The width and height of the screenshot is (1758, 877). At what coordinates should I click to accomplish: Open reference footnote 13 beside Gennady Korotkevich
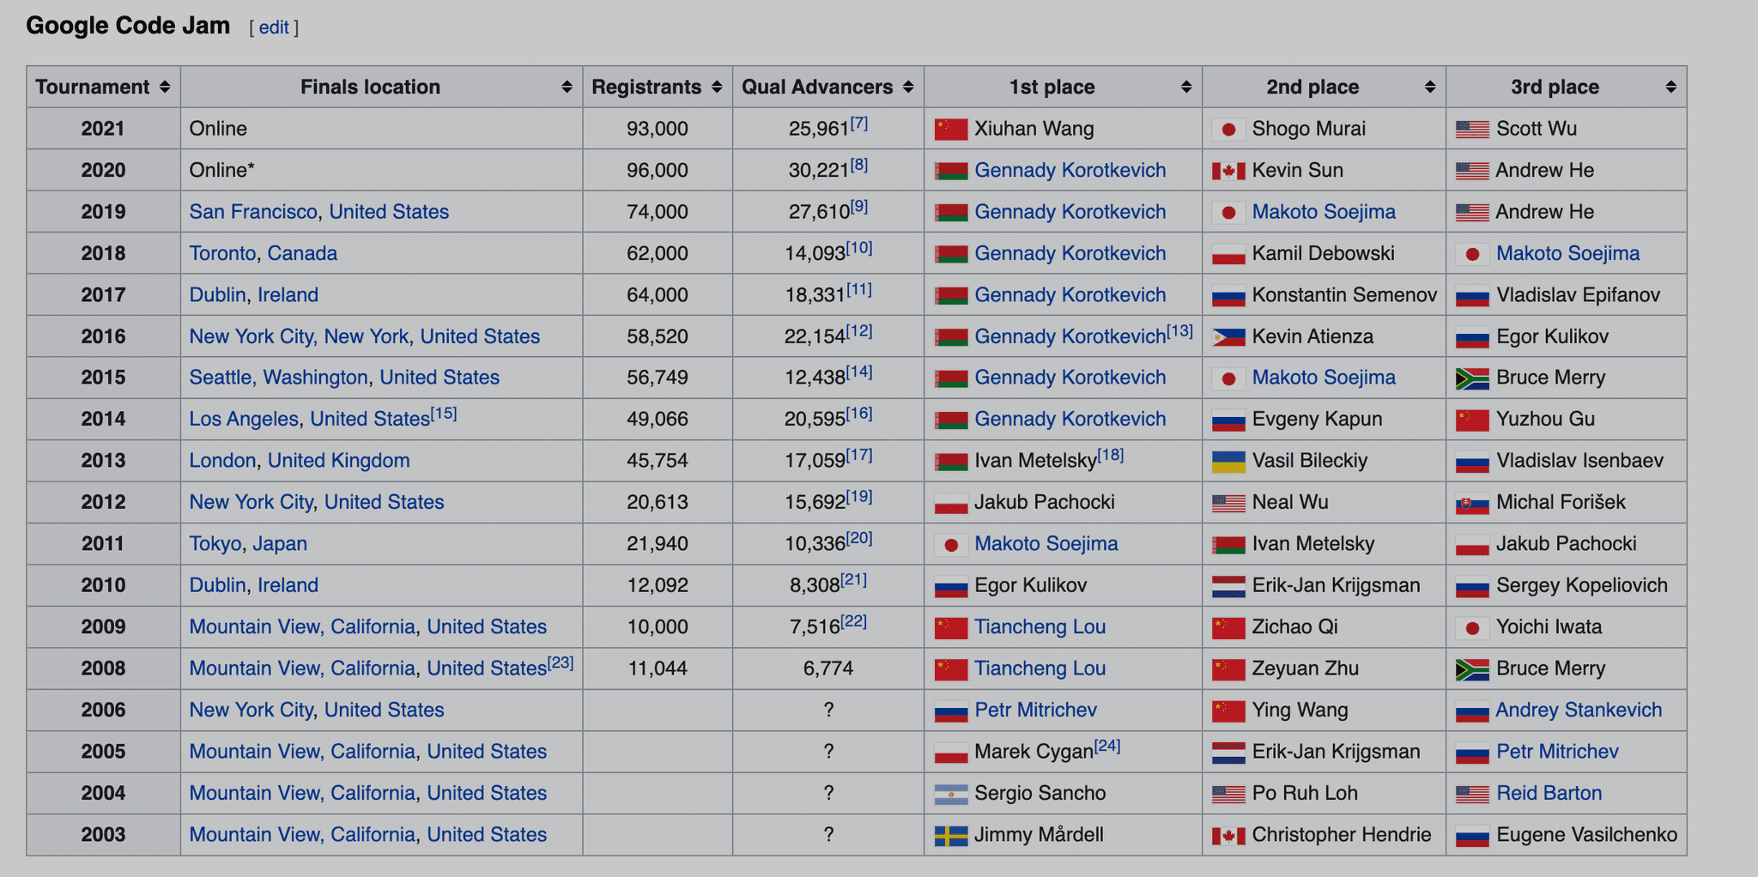point(1180,331)
